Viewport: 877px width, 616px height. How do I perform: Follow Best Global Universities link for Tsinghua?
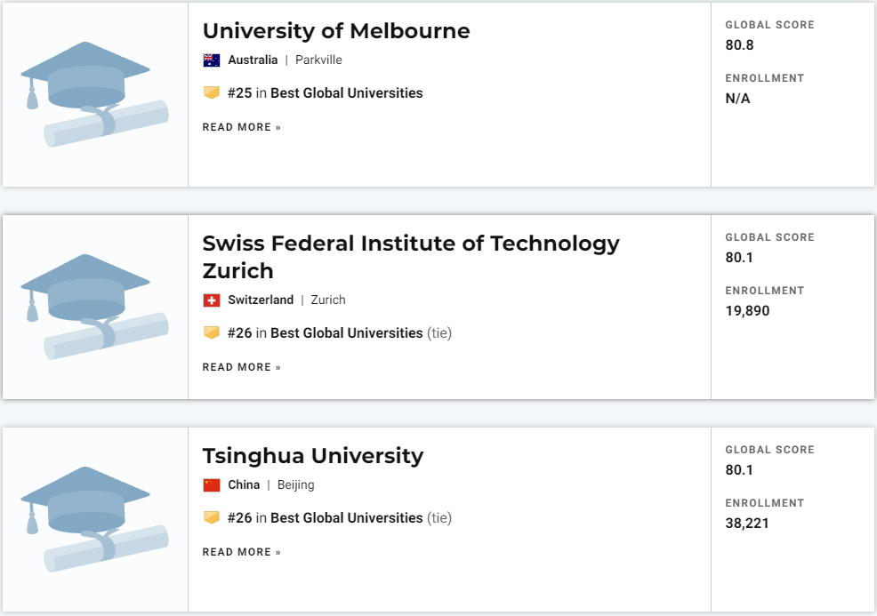346,518
